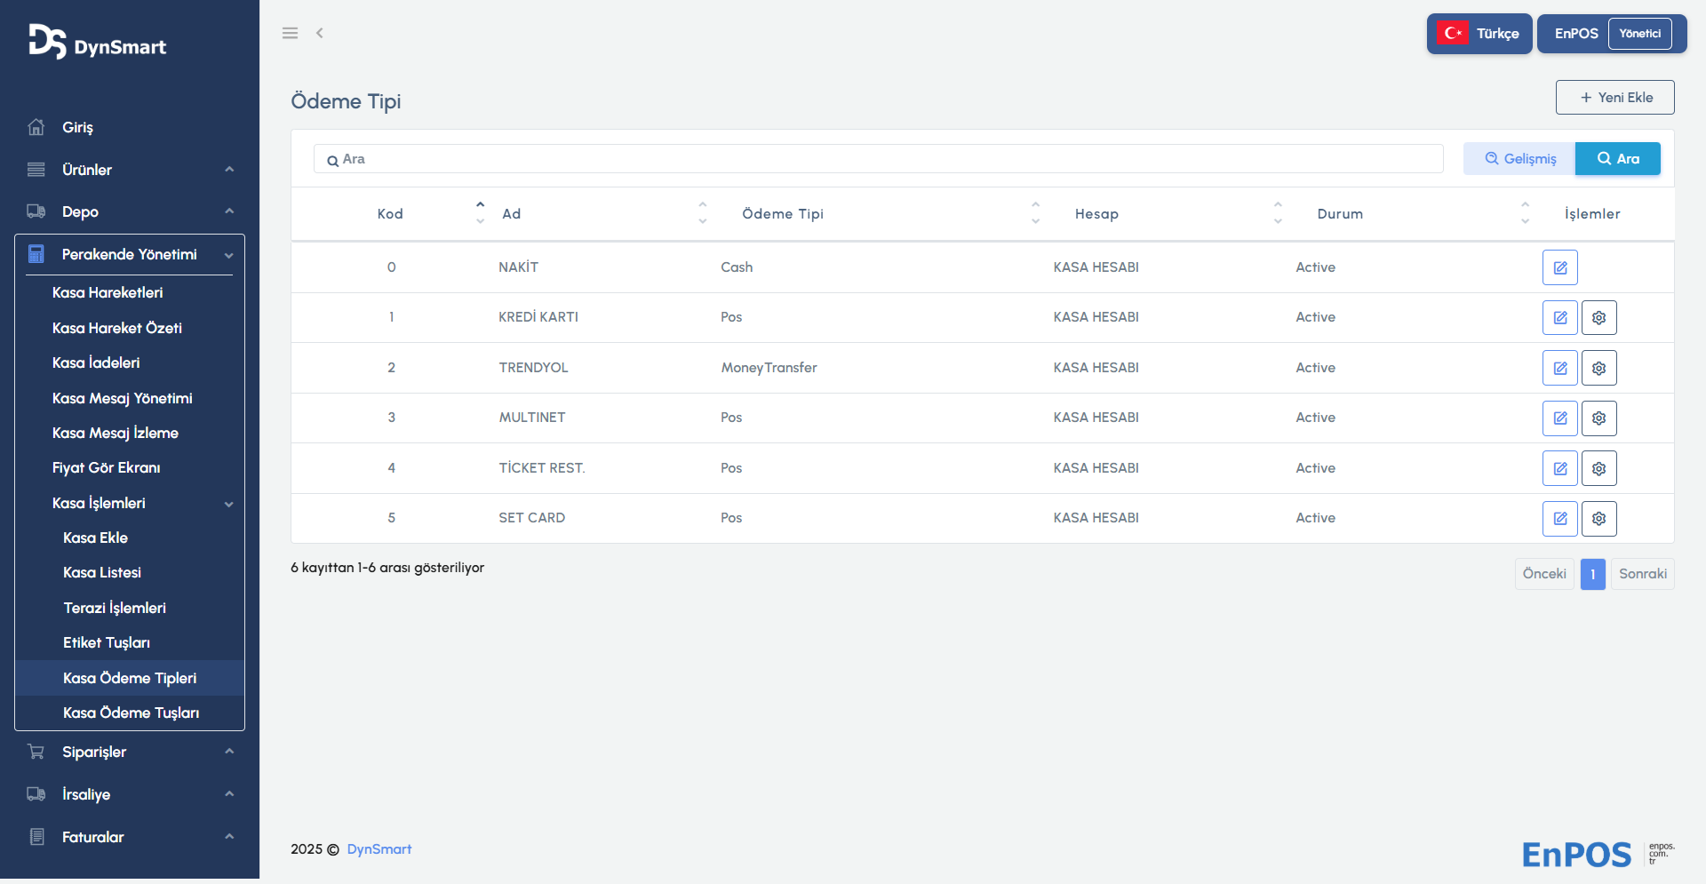Toggle sidebar with the hamburger menu icon
Image resolution: width=1706 pixels, height=884 pixels.
click(x=290, y=33)
